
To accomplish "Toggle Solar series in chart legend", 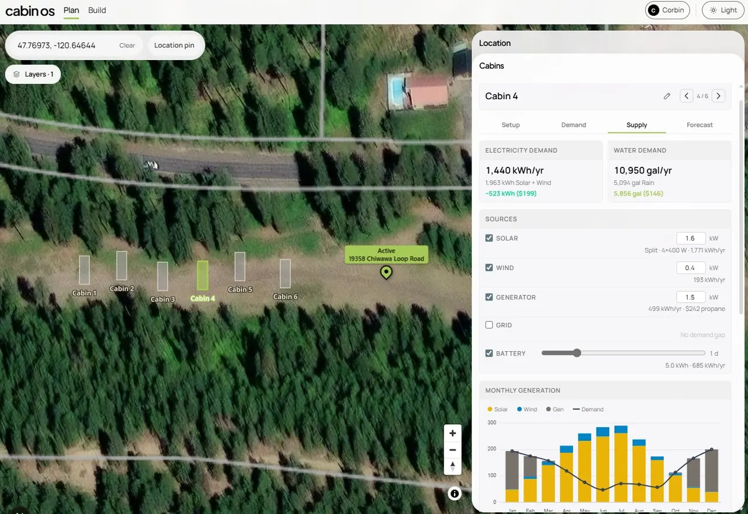I will 497,410.
